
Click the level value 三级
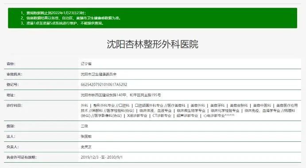pos(84,126)
